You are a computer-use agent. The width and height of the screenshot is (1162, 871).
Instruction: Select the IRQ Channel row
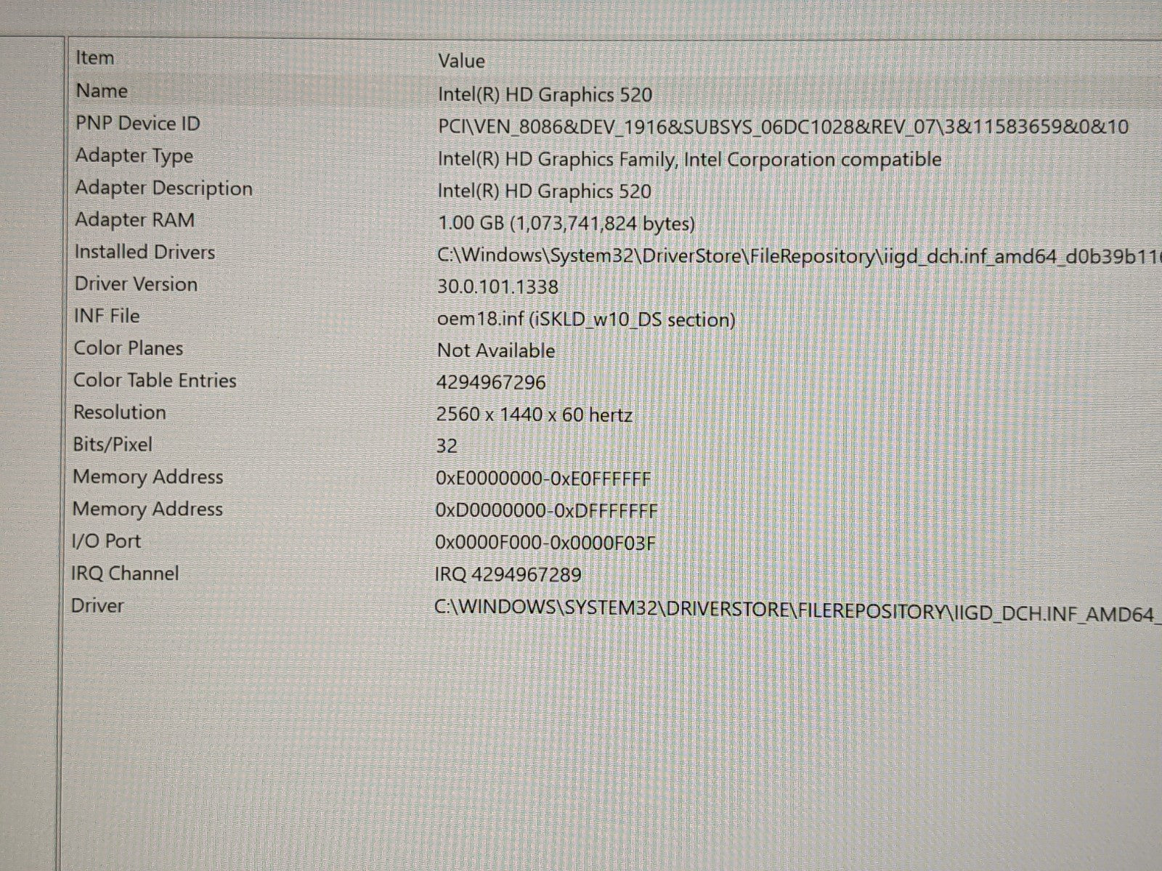click(125, 573)
